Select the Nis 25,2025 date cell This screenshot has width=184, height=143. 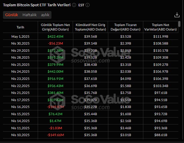(20, 65)
